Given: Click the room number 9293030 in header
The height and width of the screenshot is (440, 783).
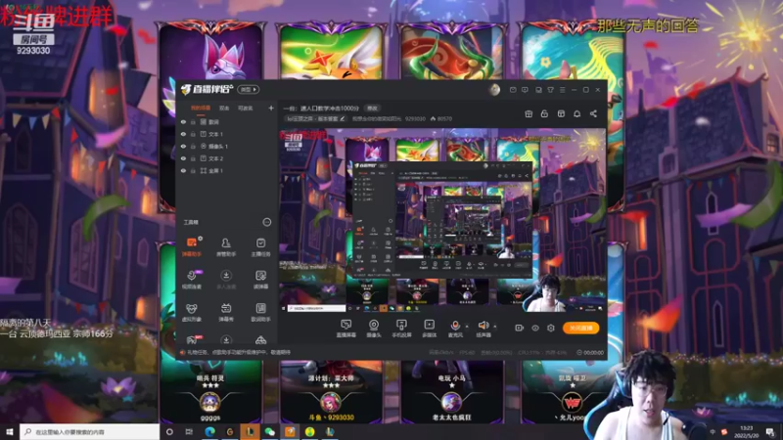Looking at the screenshot, I should 415,118.
